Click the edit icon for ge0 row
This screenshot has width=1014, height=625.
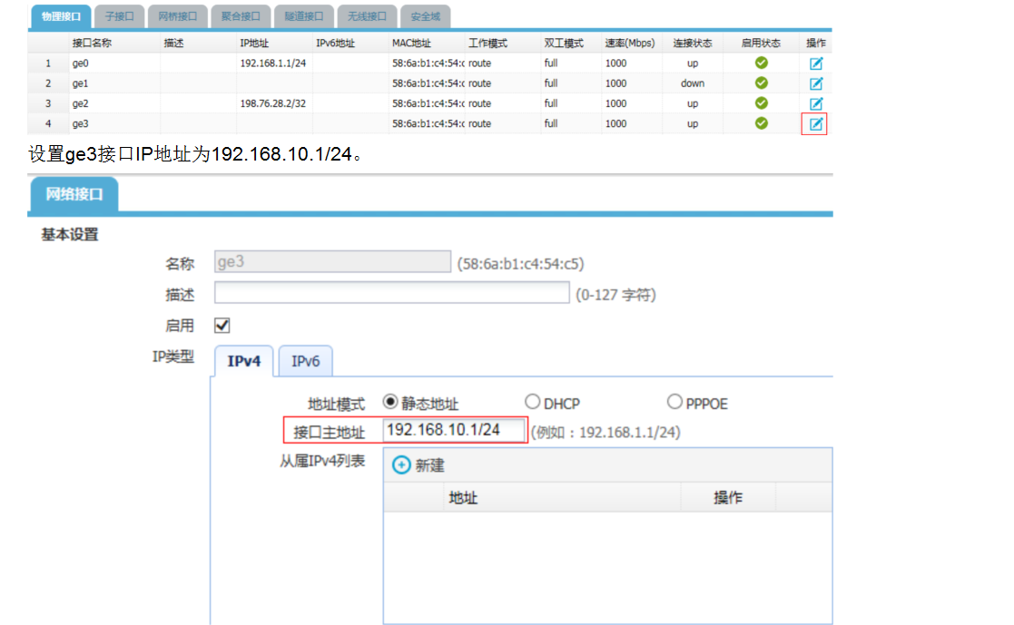click(815, 63)
